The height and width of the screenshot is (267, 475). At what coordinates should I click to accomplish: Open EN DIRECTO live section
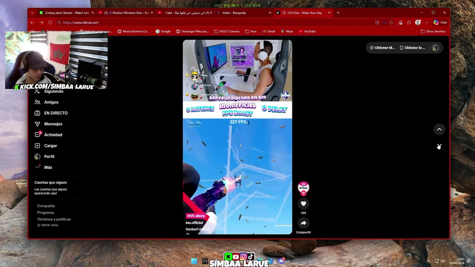click(51, 113)
